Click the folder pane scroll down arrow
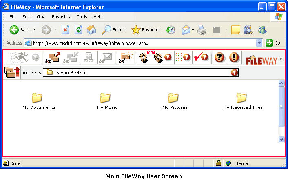288x183 pixels. point(281,139)
